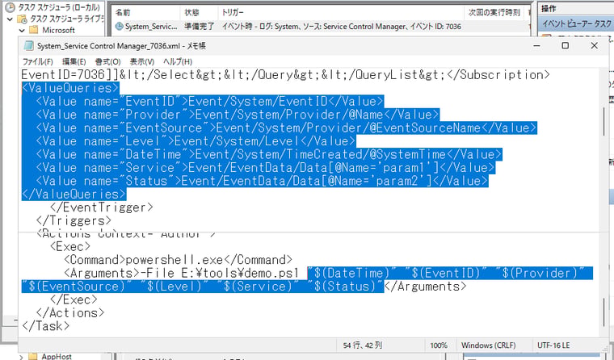Open the 書式(O) menu in Notepad

pyautogui.click(x=107, y=62)
